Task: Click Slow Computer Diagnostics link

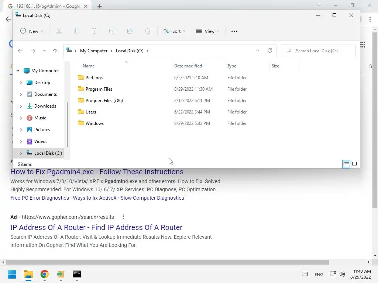Action: pyautogui.click(x=152, y=198)
